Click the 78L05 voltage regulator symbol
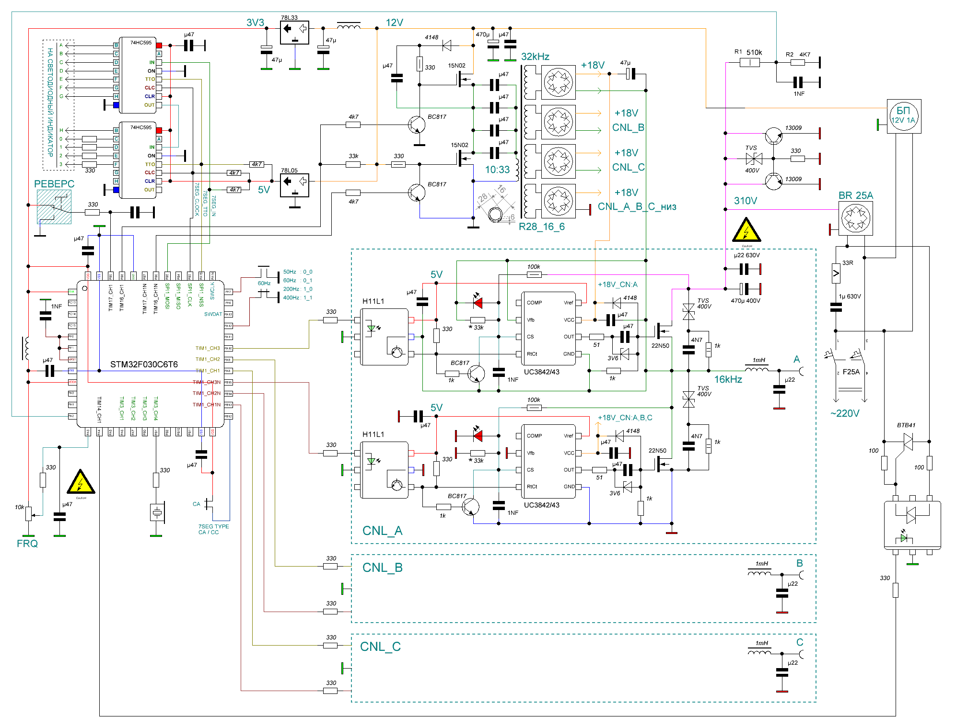Screen dimensions: 956x727 [294, 185]
